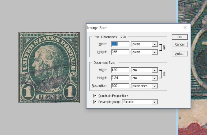Uncheck the Resample Image checkbox
The width and height of the screenshot is (207, 135).
click(x=95, y=102)
